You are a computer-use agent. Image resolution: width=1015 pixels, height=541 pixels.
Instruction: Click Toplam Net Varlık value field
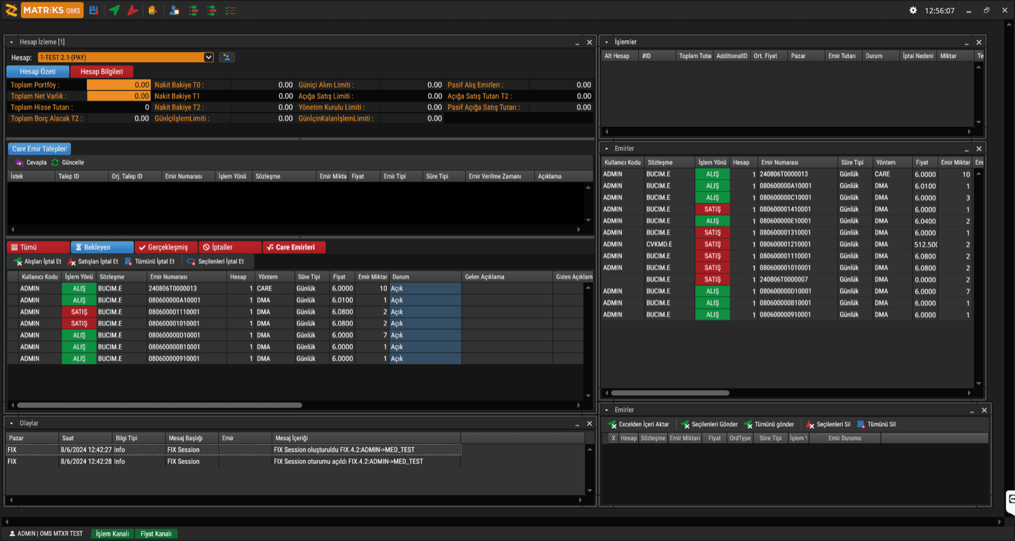coord(119,96)
